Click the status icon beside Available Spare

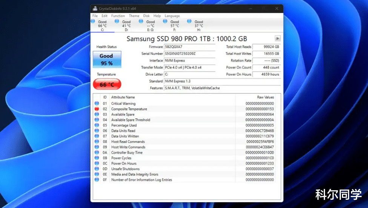click(97, 114)
